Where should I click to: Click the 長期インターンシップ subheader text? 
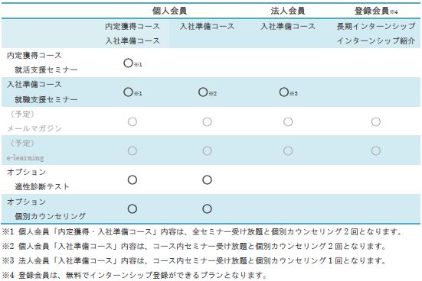[376, 26]
